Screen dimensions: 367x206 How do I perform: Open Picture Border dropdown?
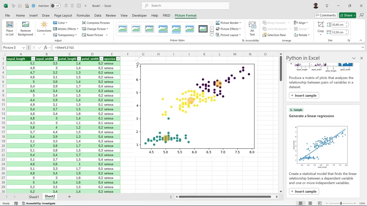228,23
